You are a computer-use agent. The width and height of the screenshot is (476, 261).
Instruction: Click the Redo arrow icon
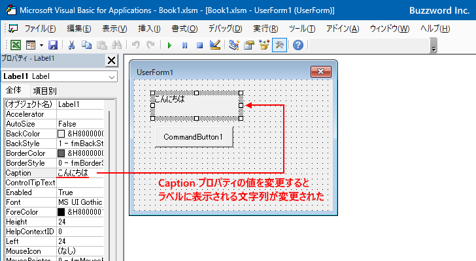(150, 46)
